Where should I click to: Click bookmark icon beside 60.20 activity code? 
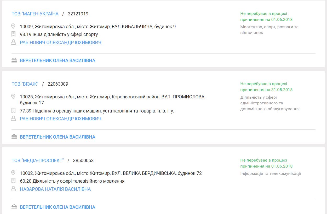click(13, 181)
